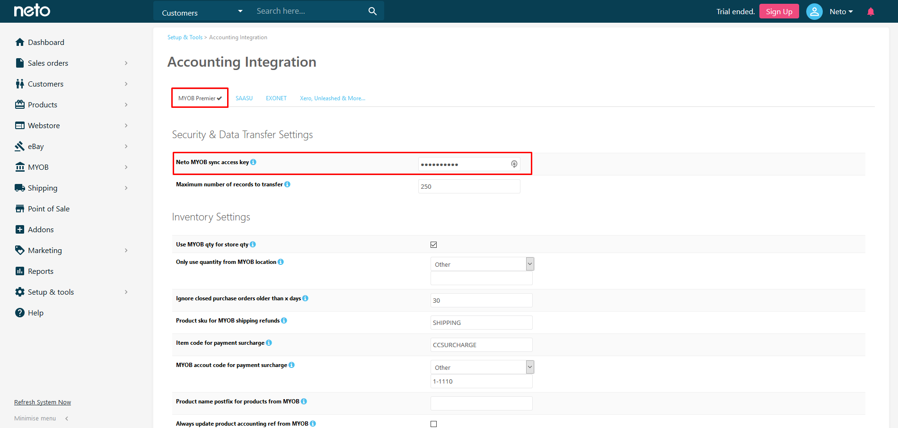Click the CCSURCHARGE item code field

(482, 345)
